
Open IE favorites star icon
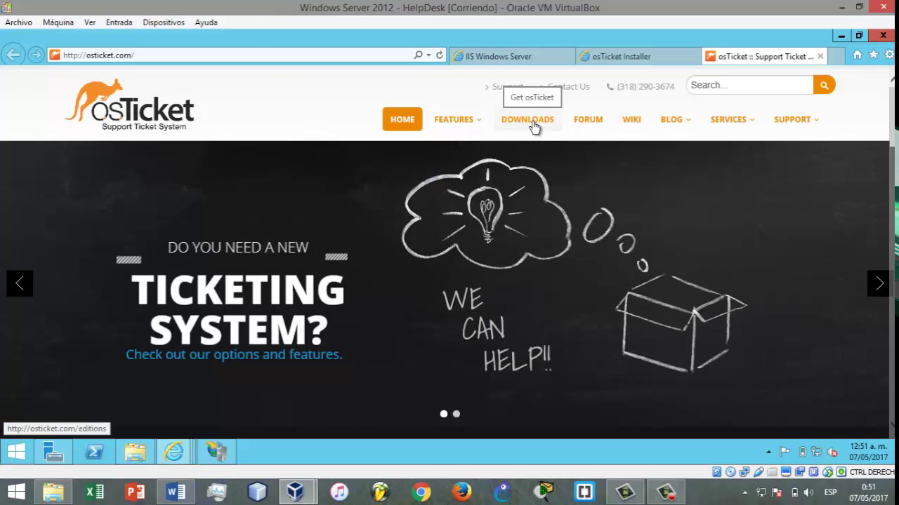[x=874, y=55]
